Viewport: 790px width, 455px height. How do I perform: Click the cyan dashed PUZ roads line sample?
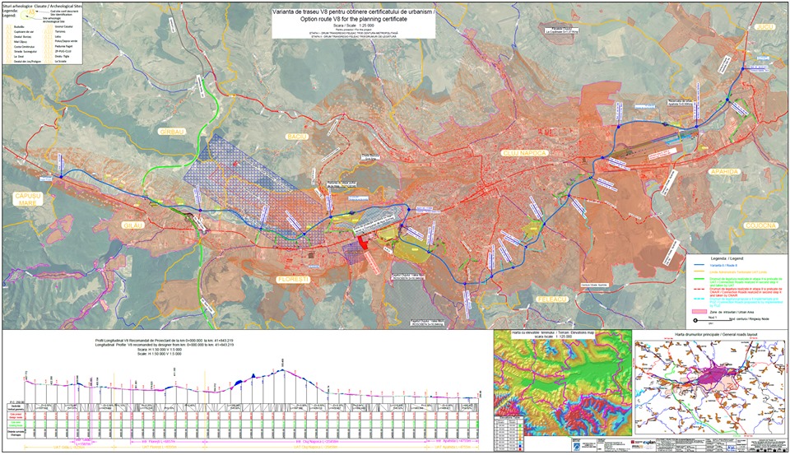point(699,299)
